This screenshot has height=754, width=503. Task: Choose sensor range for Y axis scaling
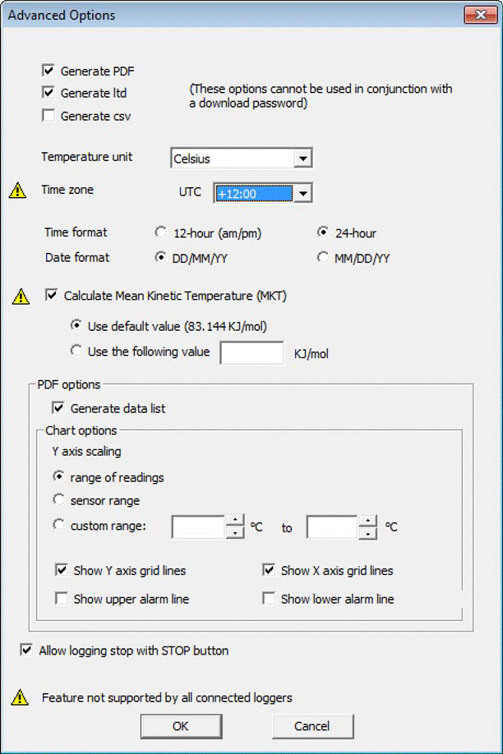point(58,500)
